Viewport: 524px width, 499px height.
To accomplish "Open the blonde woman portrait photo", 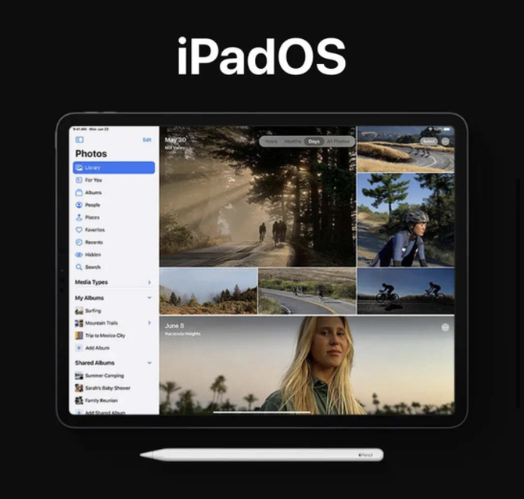I will tap(307, 365).
